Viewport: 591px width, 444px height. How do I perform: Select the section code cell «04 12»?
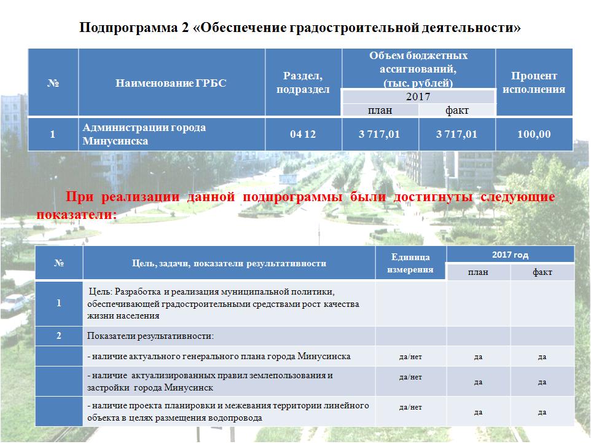click(x=303, y=134)
